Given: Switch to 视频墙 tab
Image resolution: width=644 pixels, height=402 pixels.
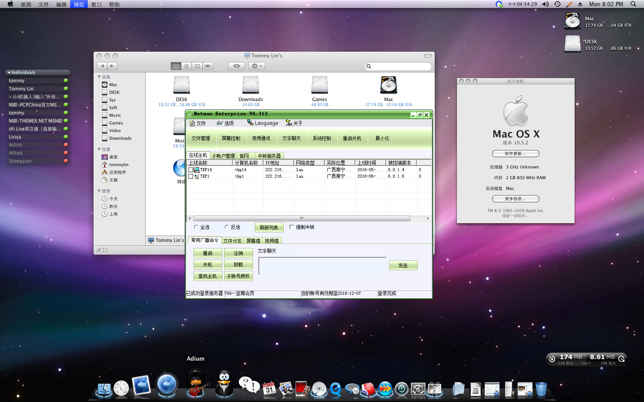Looking at the screenshot, I should 272,241.
